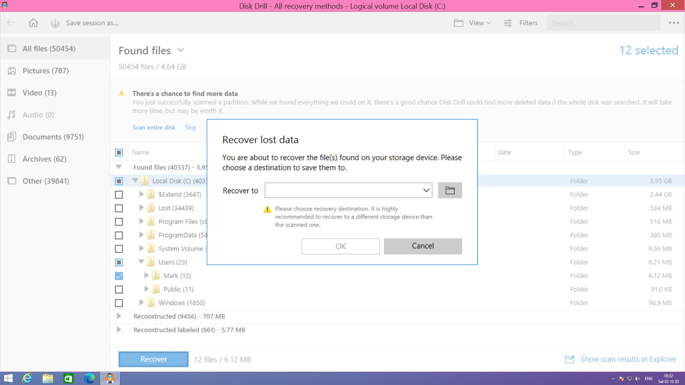Viewport: 685px width, 385px height.
Task: Check the $Extend folder checkbox
Action: pyautogui.click(x=119, y=195)
